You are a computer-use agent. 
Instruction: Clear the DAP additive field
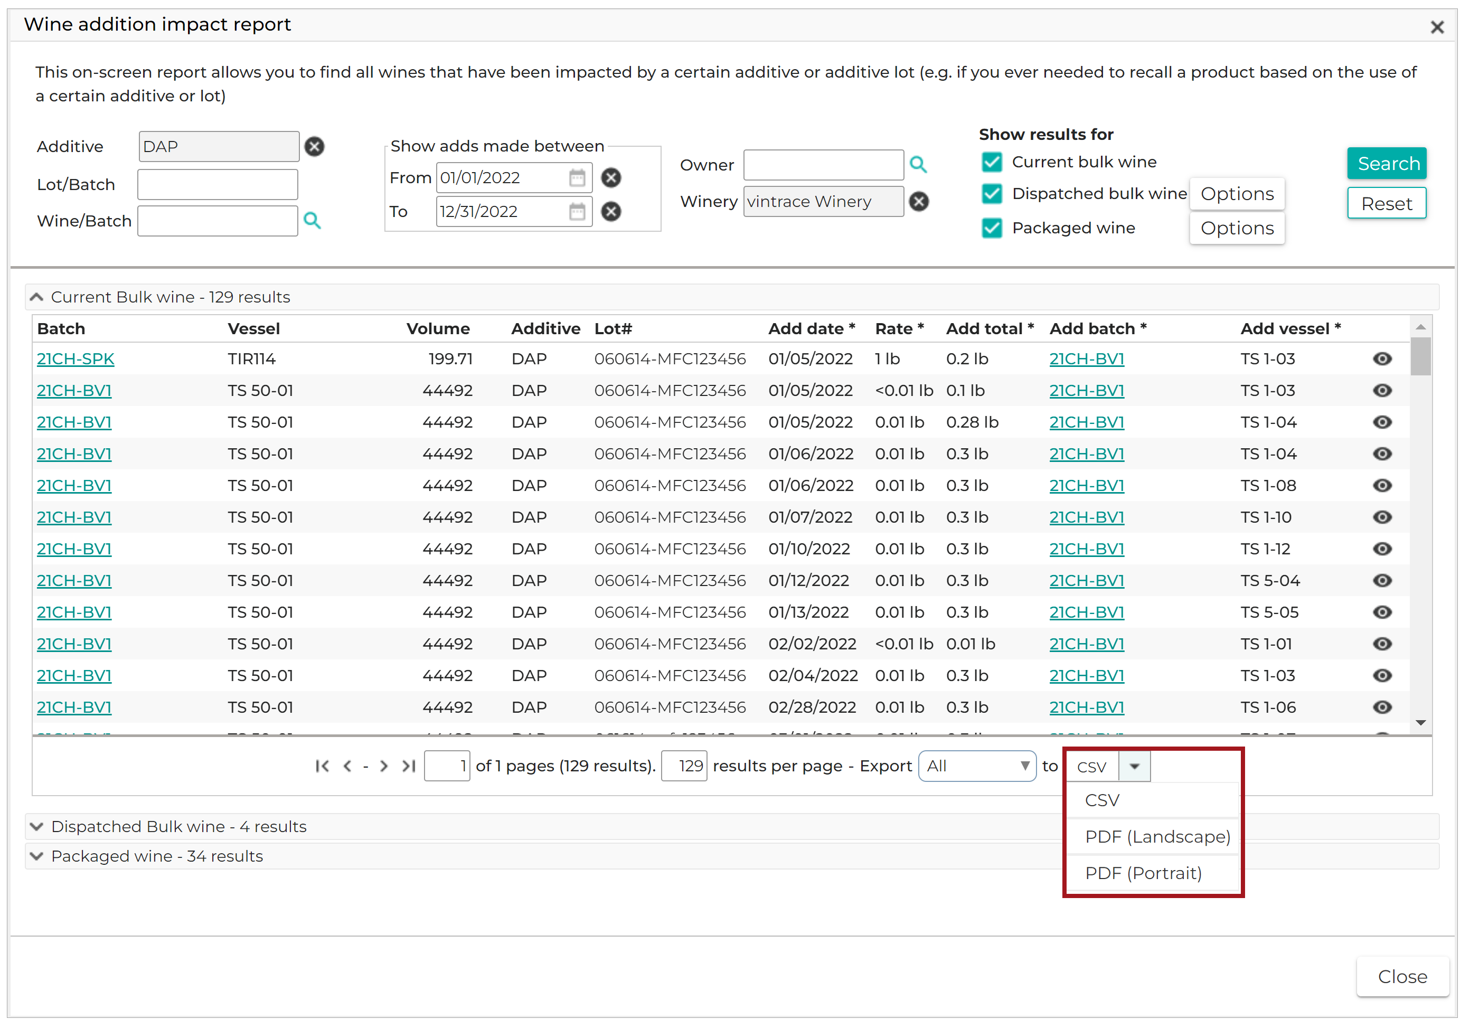click(x=314, y=147)
